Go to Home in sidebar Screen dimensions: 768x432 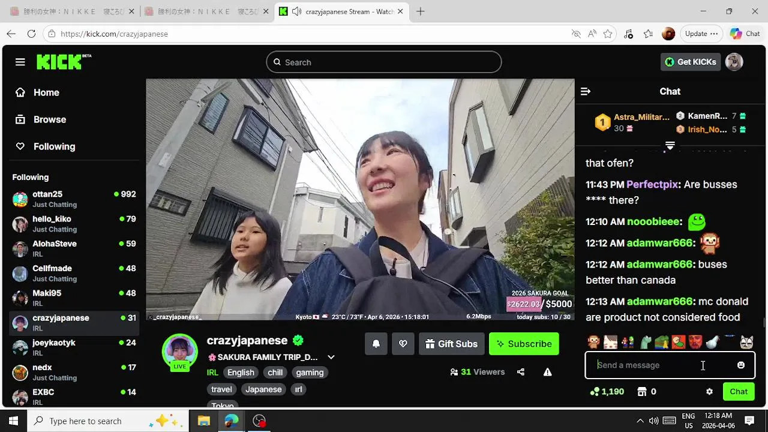click(37, 92)
